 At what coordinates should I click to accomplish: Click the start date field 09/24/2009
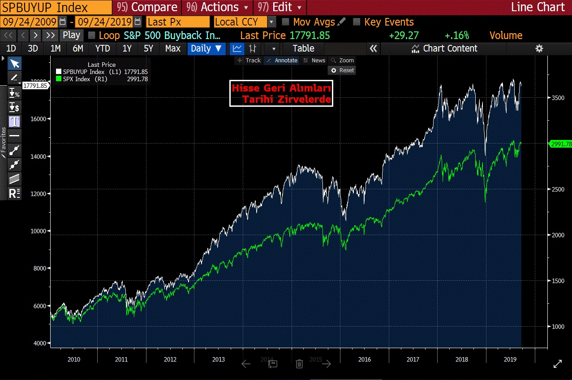coord(29,22)
